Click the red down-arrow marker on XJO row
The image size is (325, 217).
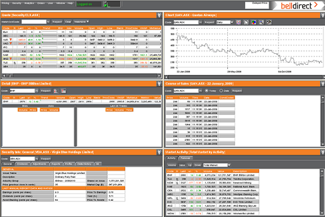(11, 40)
